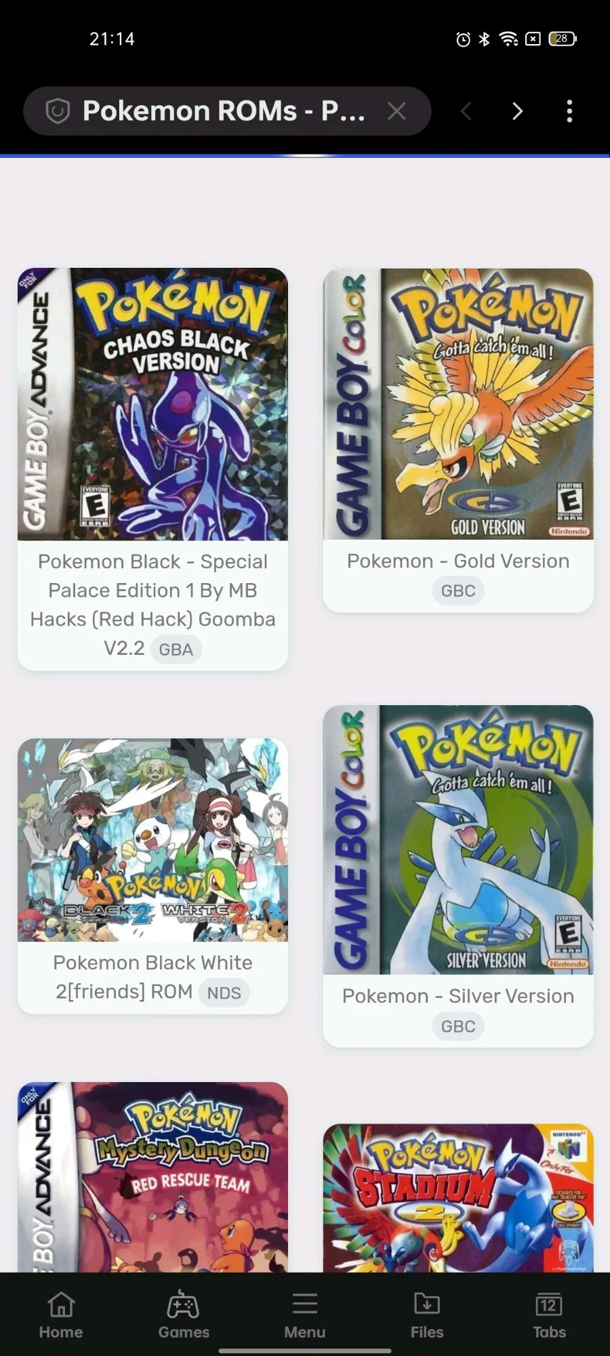Go forward with the right arrow
This screenshot has height=1356, width=610.
click(x=517, y=111)
